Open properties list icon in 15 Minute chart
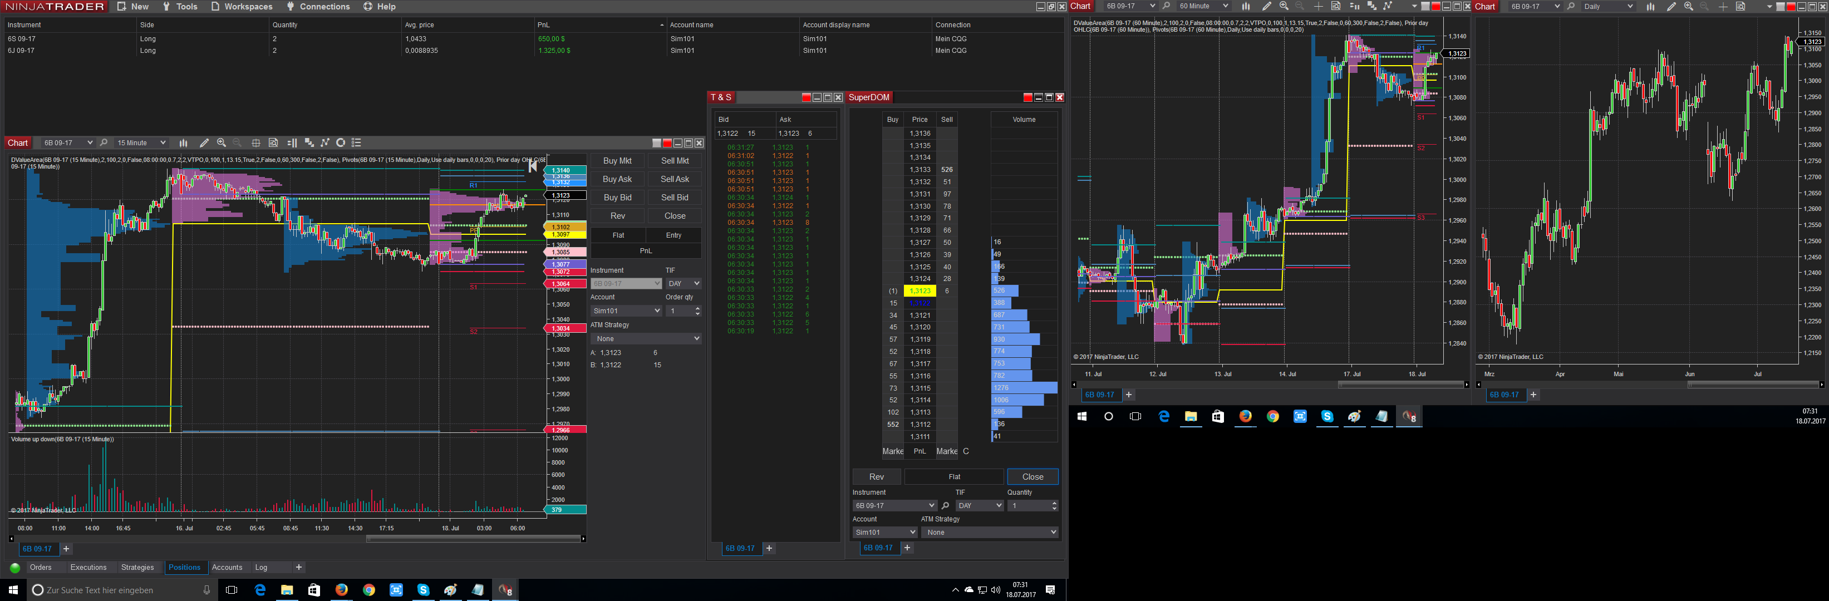Screen dimensions: 1829x601 click(x=356, y=142)
